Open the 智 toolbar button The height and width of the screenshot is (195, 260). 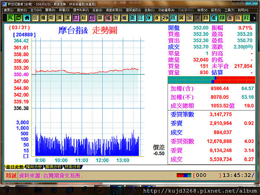coord(116,18)
